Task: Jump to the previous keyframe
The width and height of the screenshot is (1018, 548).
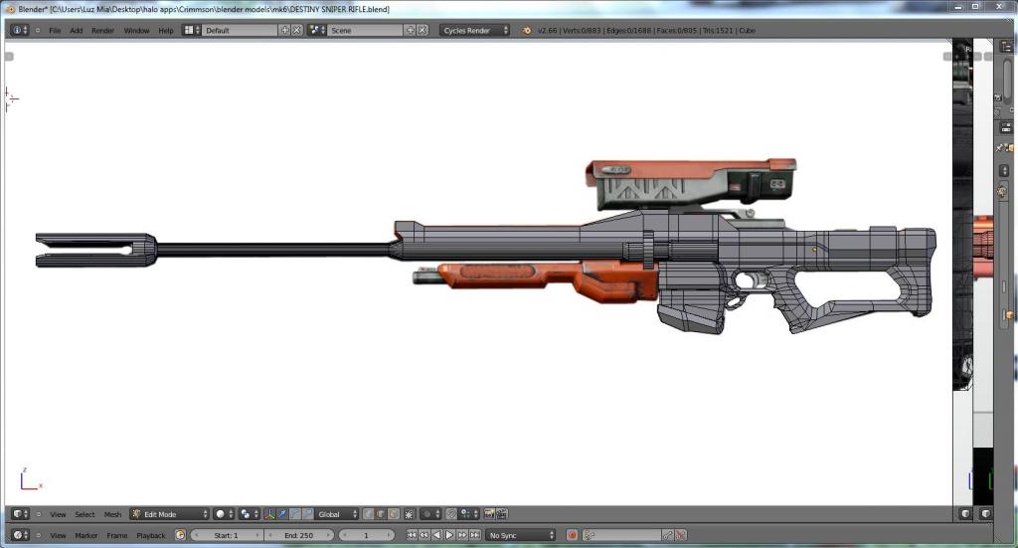Action: click(x=424, y=535)
